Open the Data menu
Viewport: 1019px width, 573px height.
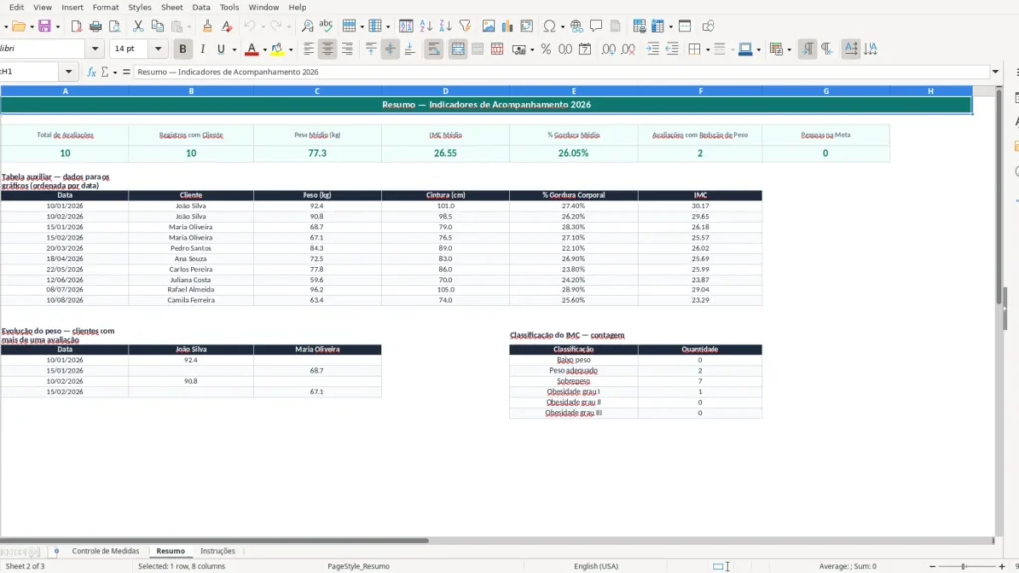(x=201, y=7)
